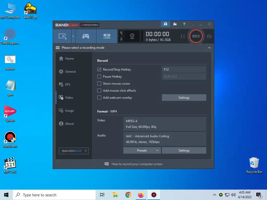Uncheck Record/Stop Hotkey checkbox

click(99, 69)
